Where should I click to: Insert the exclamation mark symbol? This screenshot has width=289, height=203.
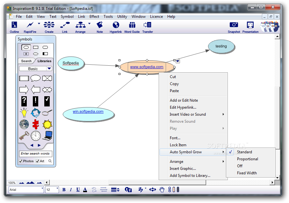tap(36, 101)
